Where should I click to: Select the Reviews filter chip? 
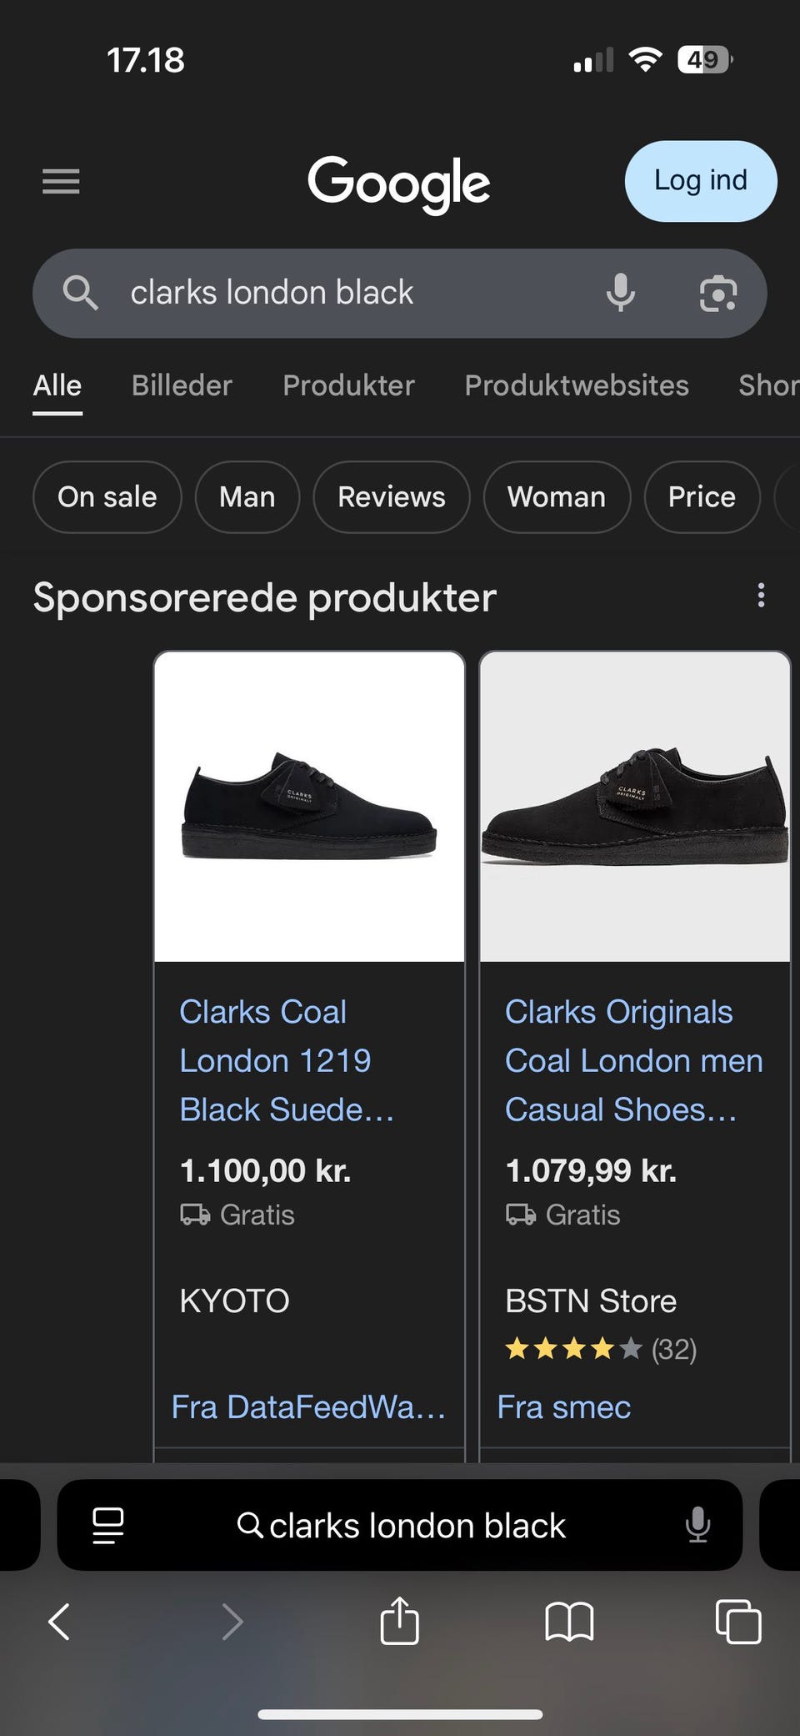pos(391,497)
